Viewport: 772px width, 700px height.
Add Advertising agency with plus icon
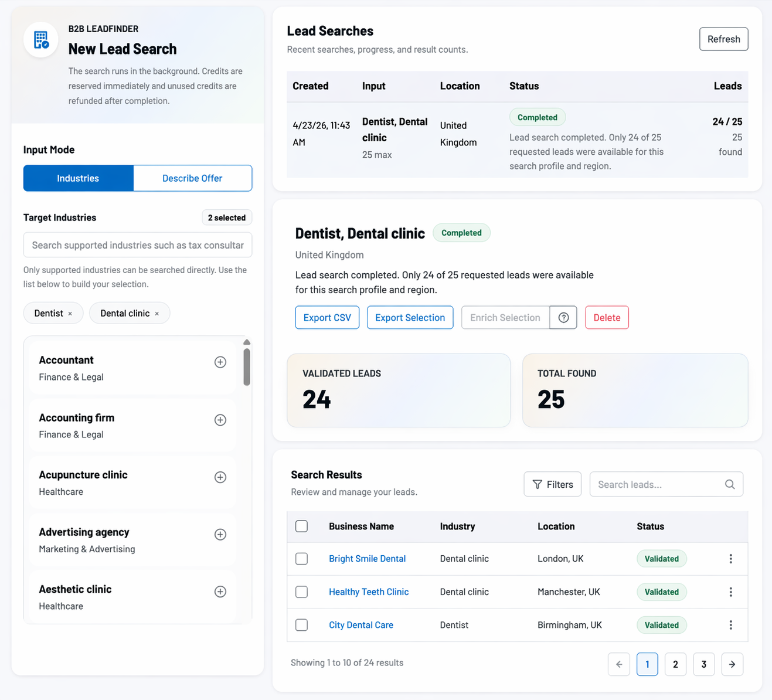pyautogui.click(x=220, y=535)
